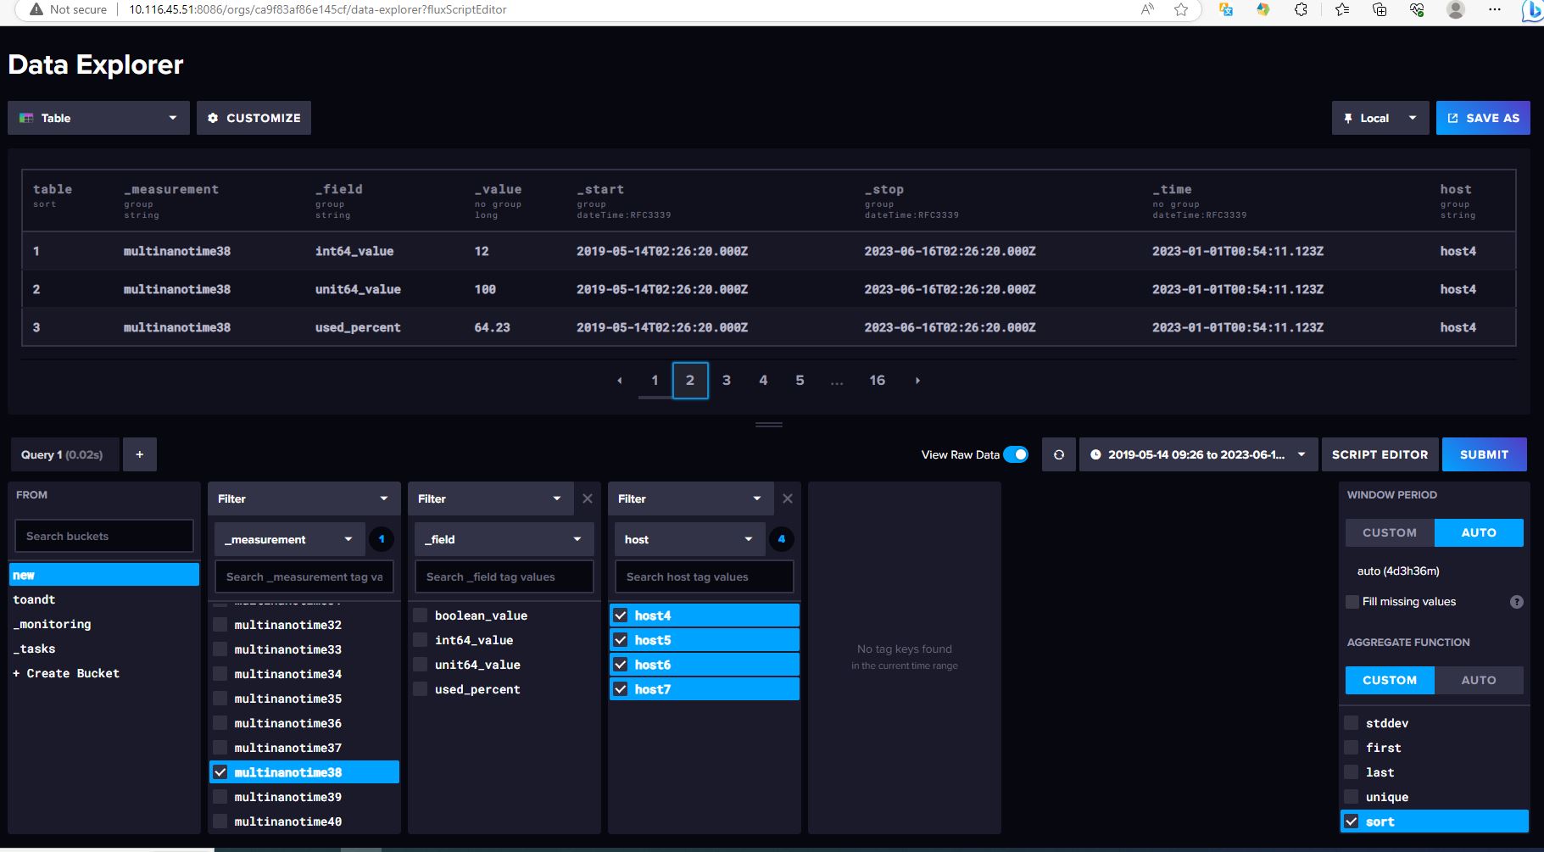Add page to browser favorites star
This screenshot has width=1544, height=852.
(x=1180, y=10)
